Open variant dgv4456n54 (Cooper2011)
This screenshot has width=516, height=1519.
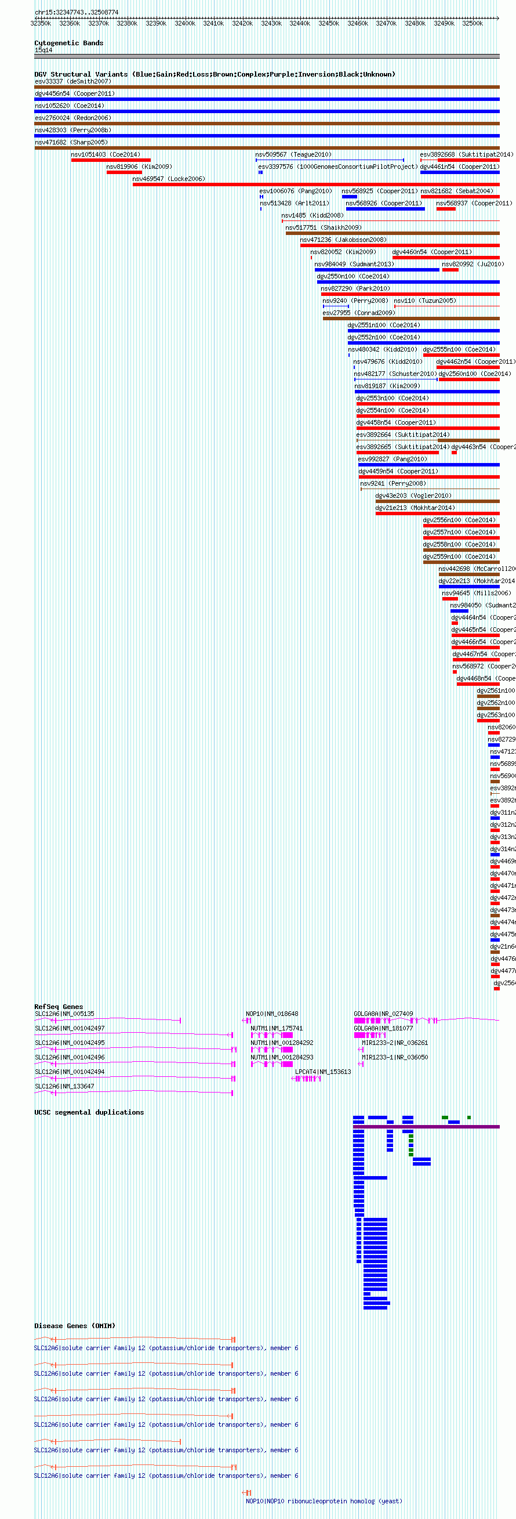click(x=267, y=99)
